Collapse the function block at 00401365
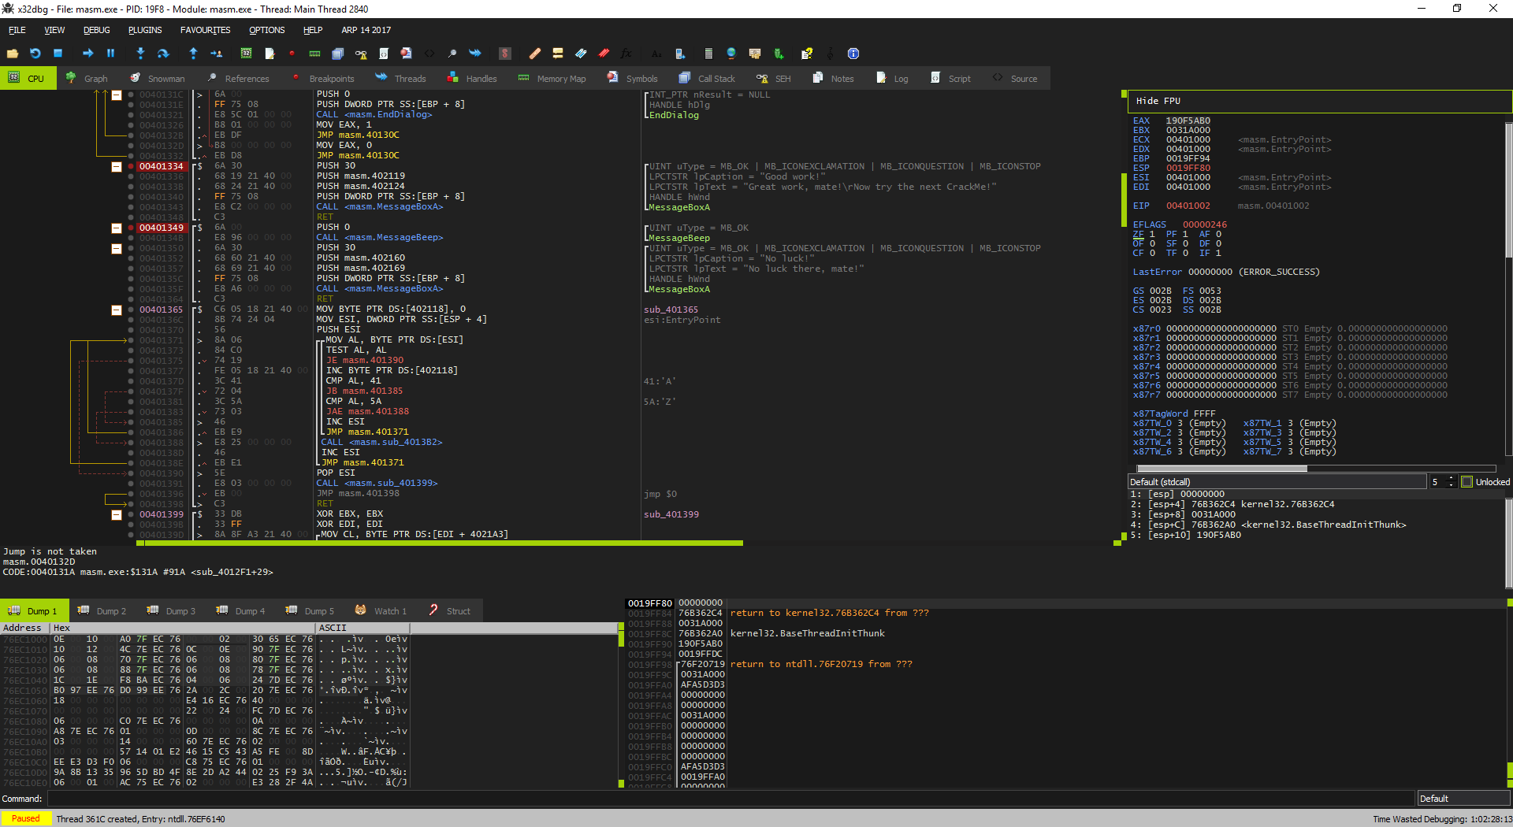 coord(117,310)
